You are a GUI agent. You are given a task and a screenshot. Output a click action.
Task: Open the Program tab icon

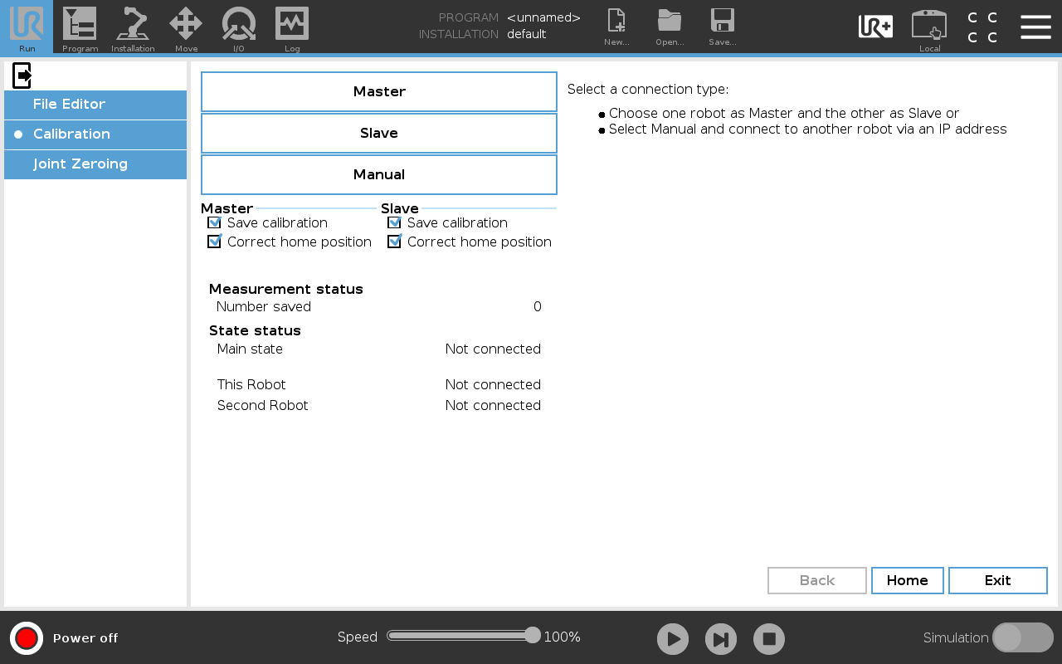[80, 27]
